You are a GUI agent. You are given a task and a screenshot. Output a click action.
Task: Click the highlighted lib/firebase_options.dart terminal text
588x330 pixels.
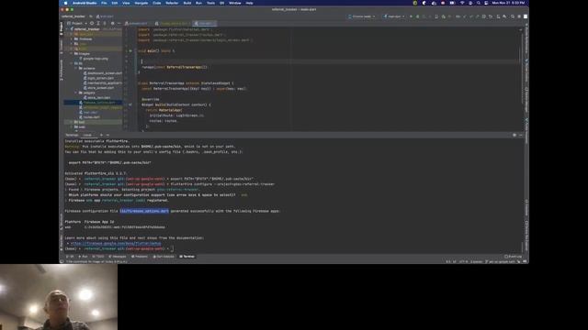[x=144, y=211]
